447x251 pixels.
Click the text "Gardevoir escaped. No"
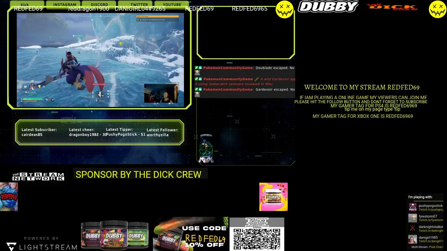click(x=275, y=90)
